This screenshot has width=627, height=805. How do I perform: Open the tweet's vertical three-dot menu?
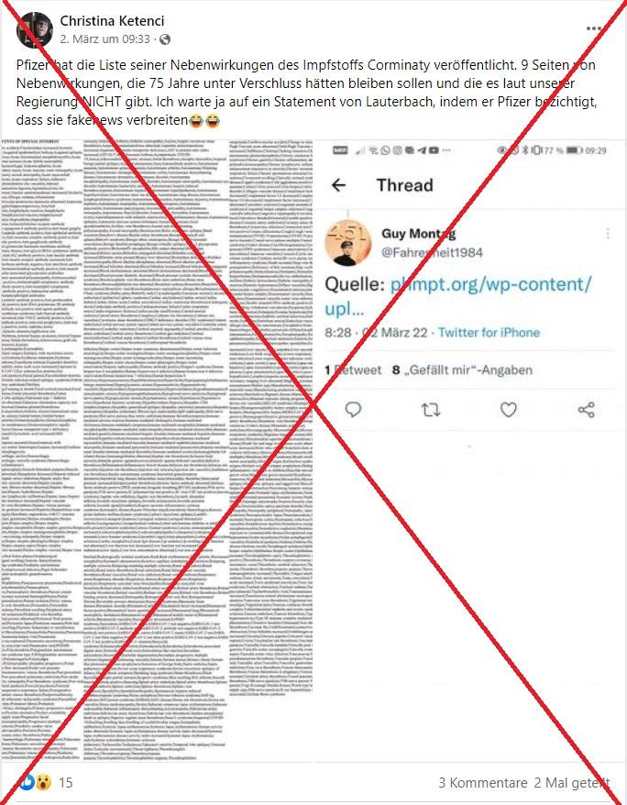pos(608,234)
